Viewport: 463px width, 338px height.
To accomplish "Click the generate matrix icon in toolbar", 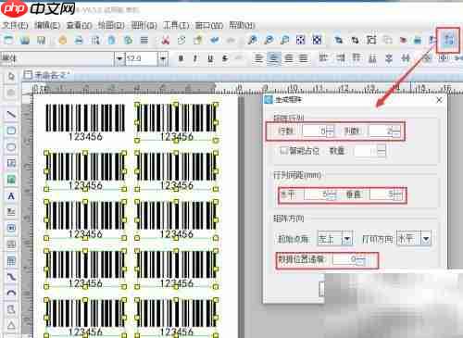I will pyautogui.click(x=448, y=40).
